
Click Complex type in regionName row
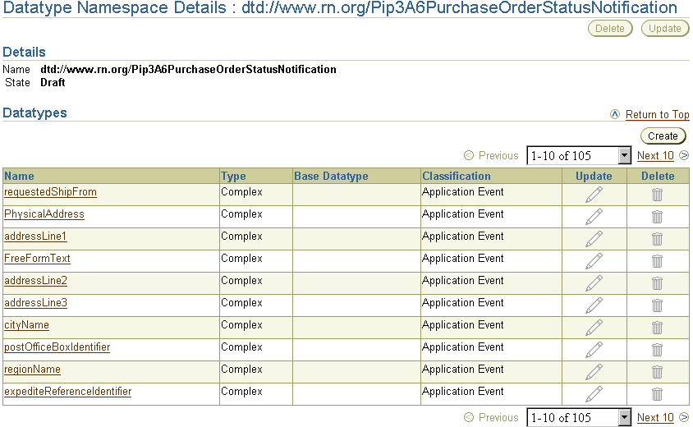[x=241, y=369]
